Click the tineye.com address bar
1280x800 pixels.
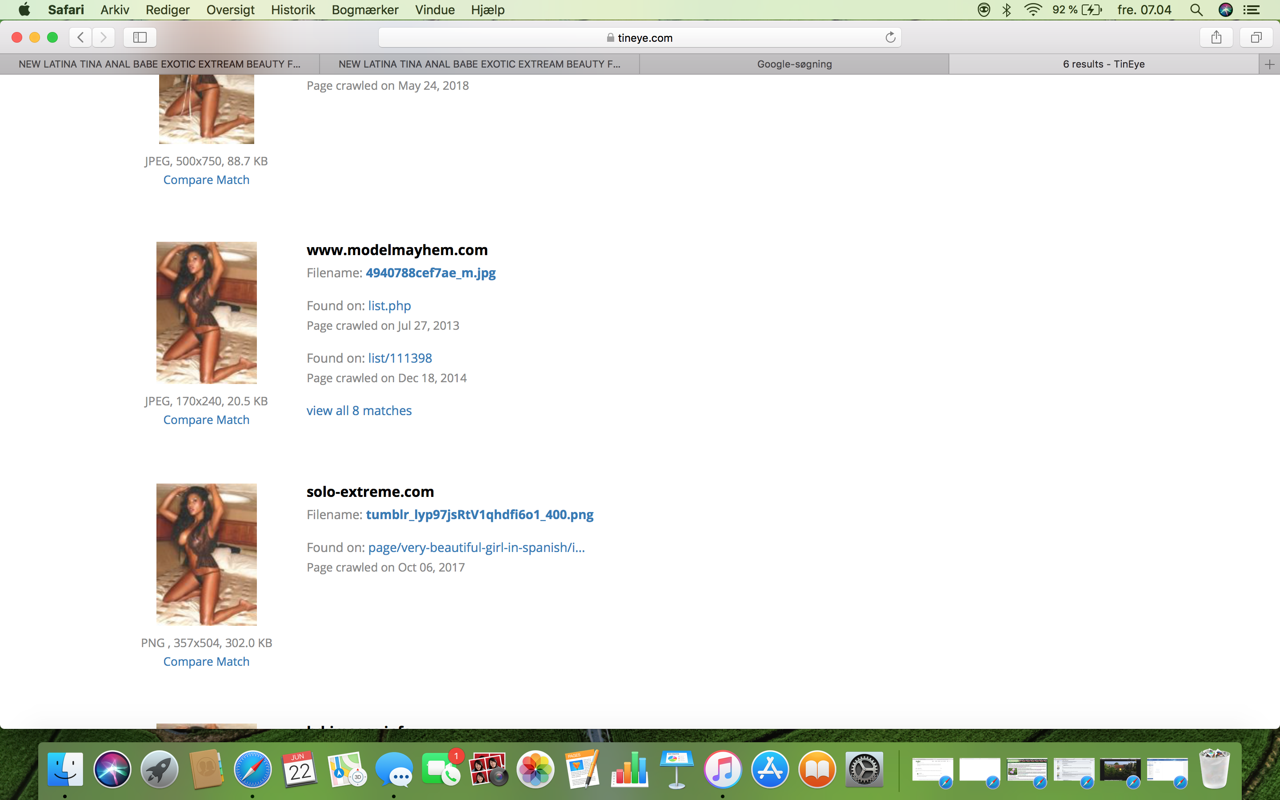[640, 37]
